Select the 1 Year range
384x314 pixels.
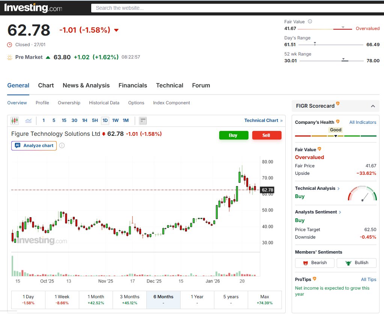click(x=197, y=300)
